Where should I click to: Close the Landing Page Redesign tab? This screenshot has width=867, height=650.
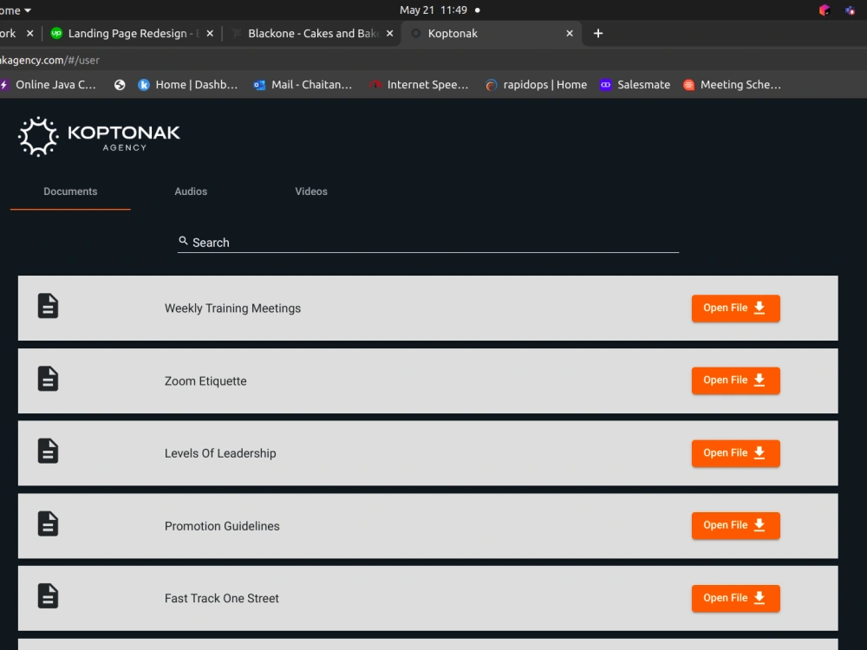coord(210,34)
